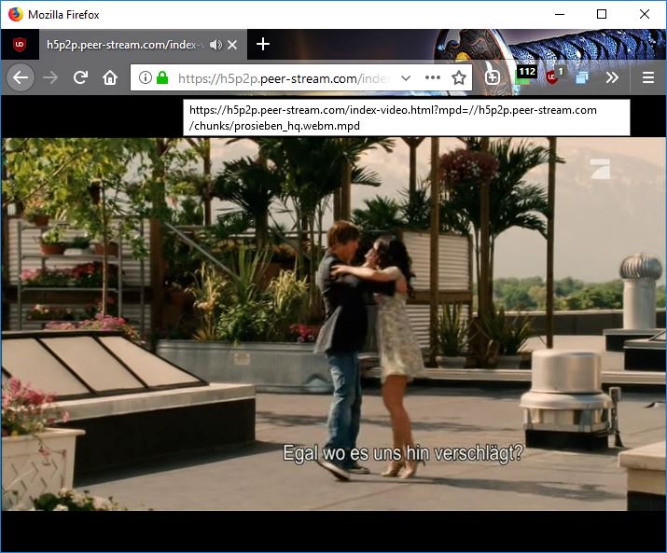Screen dimensions: 667x553
Task: View connection security via green padlock
Action: pyautogui.click(x=162, y=77)
